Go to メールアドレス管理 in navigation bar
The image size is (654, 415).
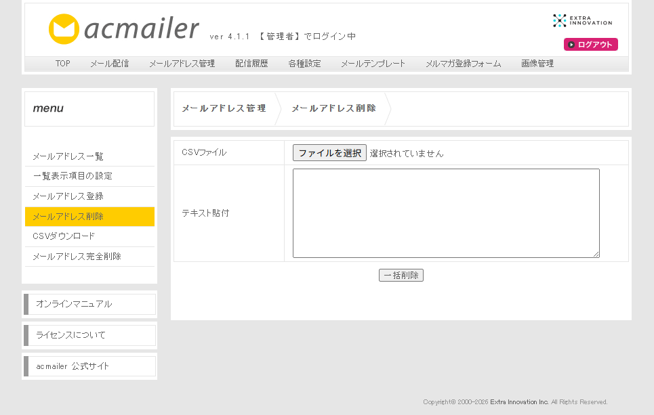tap(182, 64)
